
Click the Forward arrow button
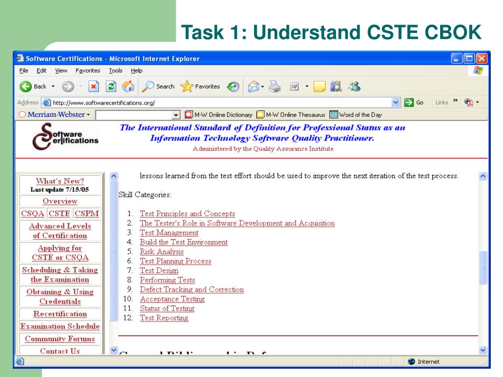point(68,86)
